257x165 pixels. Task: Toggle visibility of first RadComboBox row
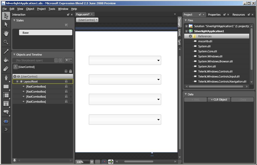66,87
